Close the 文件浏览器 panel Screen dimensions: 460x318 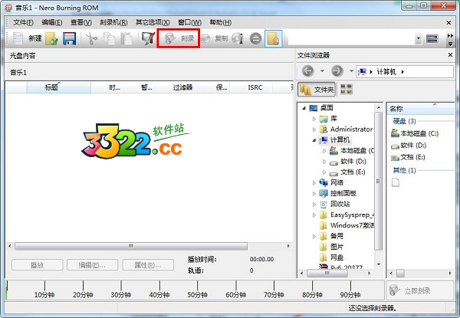point(450,55)
